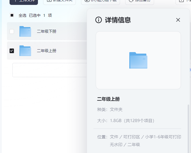Check the box for 二年级下册

click(x=12, y=31)
